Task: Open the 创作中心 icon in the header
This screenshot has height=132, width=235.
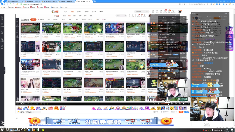Action: [173, 11]
